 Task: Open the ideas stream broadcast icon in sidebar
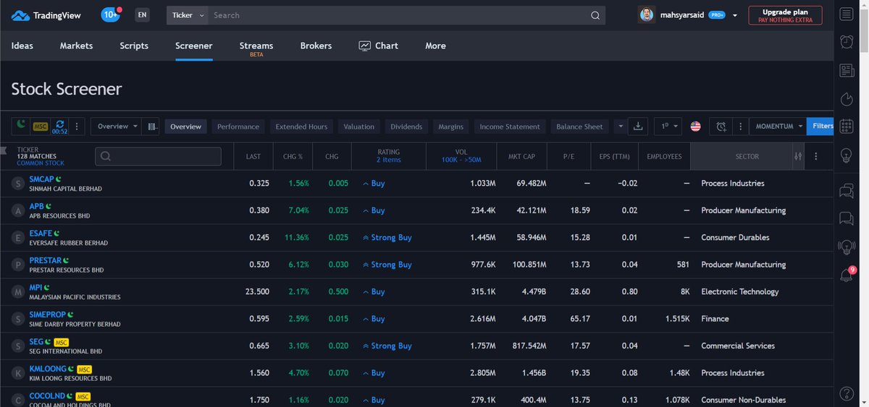click(847, 247)
